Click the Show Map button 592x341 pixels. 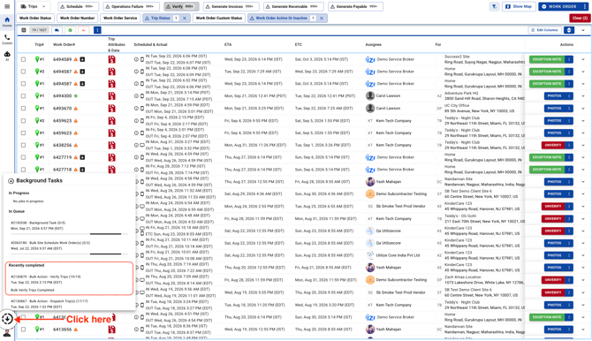(x=519, y=6)
